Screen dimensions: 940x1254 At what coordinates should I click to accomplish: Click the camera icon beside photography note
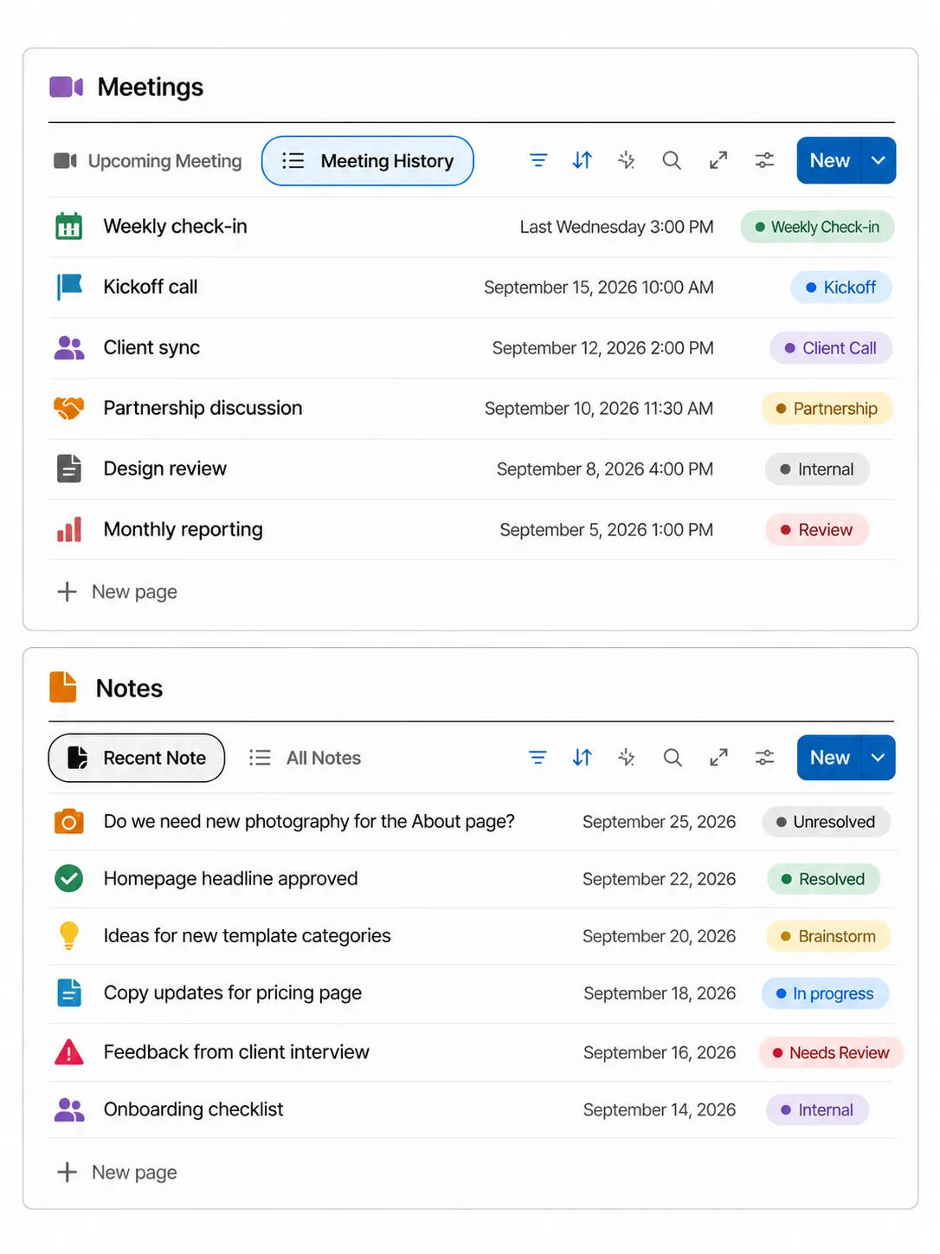[x=68, y=821]
